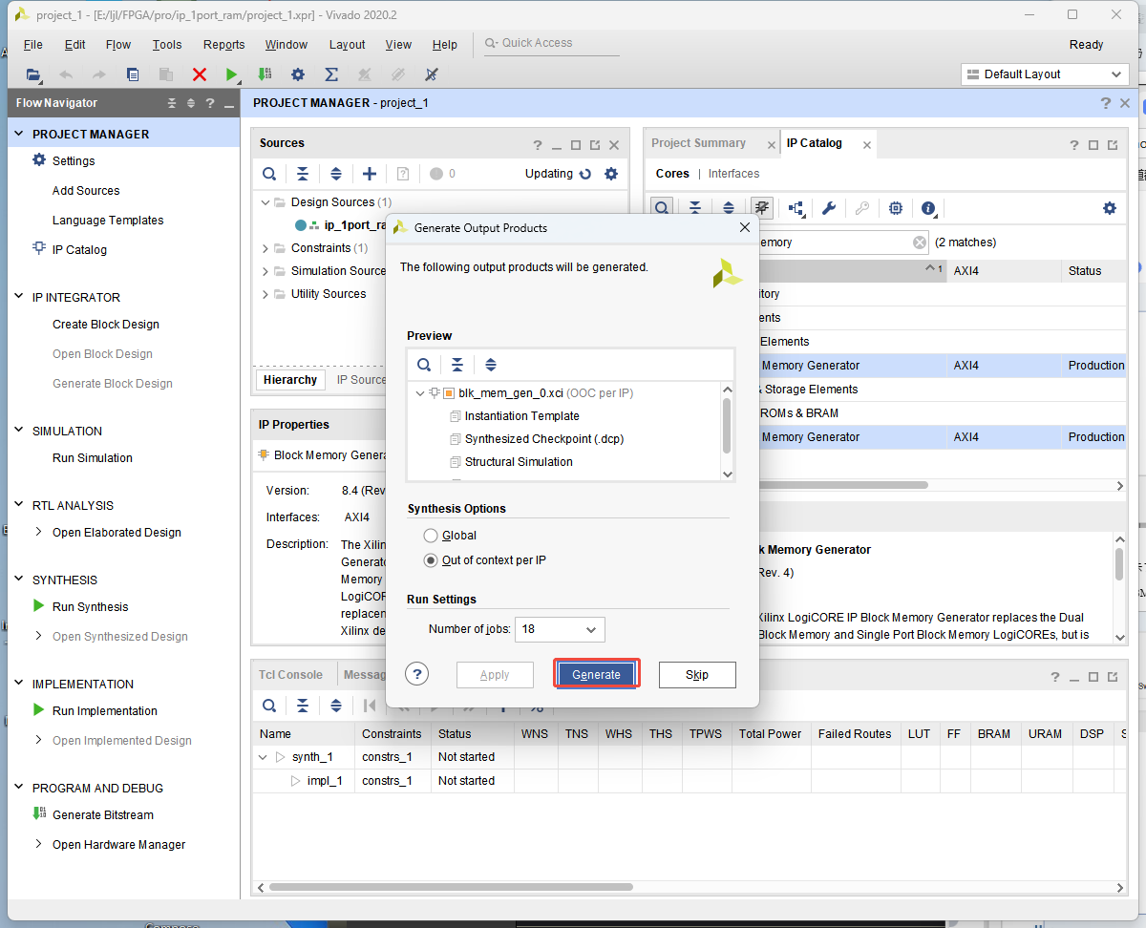Image resolution: width=1146 pixels, height=928 pixels.
Task: Expand Open Elaborated Design item
Action: tap(38, 532)
